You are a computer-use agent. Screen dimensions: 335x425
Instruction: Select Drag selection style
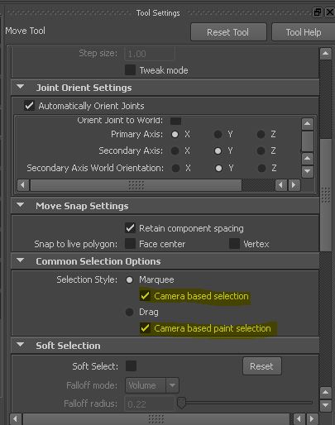tap(129, 313)
